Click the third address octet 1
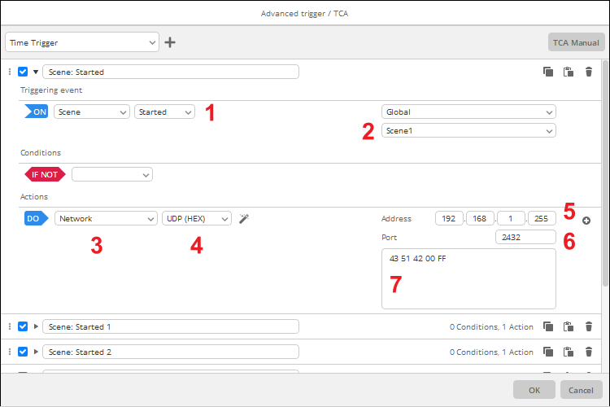 [x=511, y=218]
